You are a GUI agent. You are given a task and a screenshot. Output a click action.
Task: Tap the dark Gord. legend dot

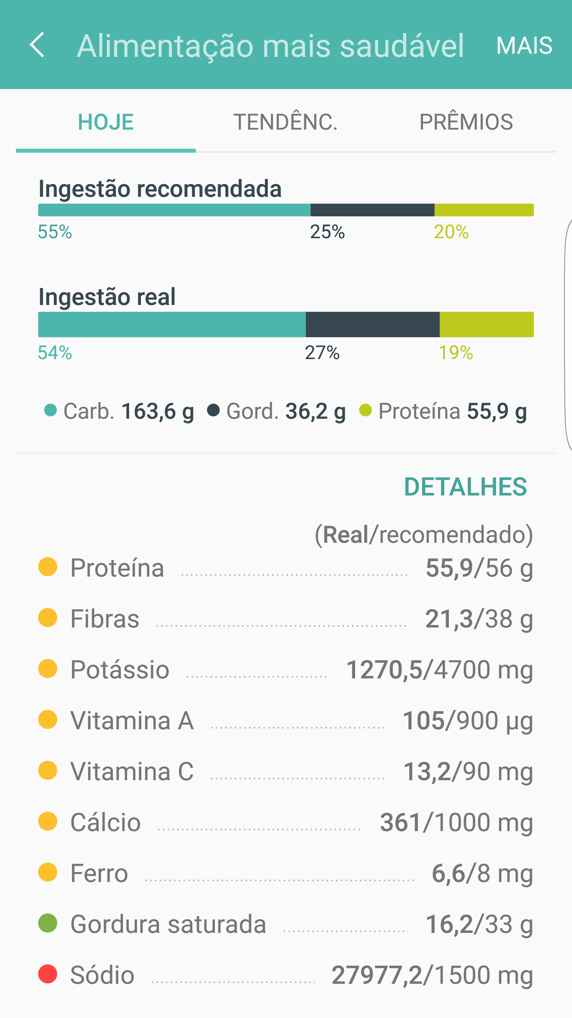click(213, 410)
